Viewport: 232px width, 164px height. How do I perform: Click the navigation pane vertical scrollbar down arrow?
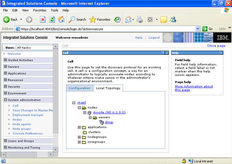click(55, 150)
